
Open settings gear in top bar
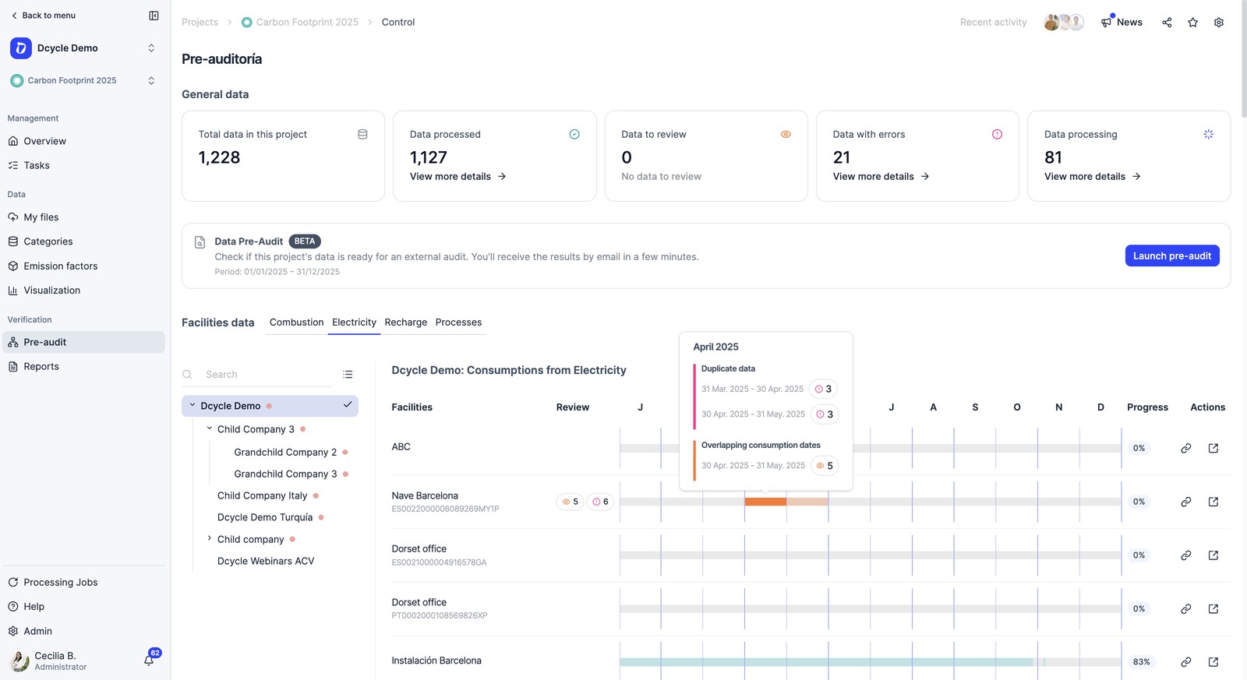pyautogui.click(x=1219, y=23)
